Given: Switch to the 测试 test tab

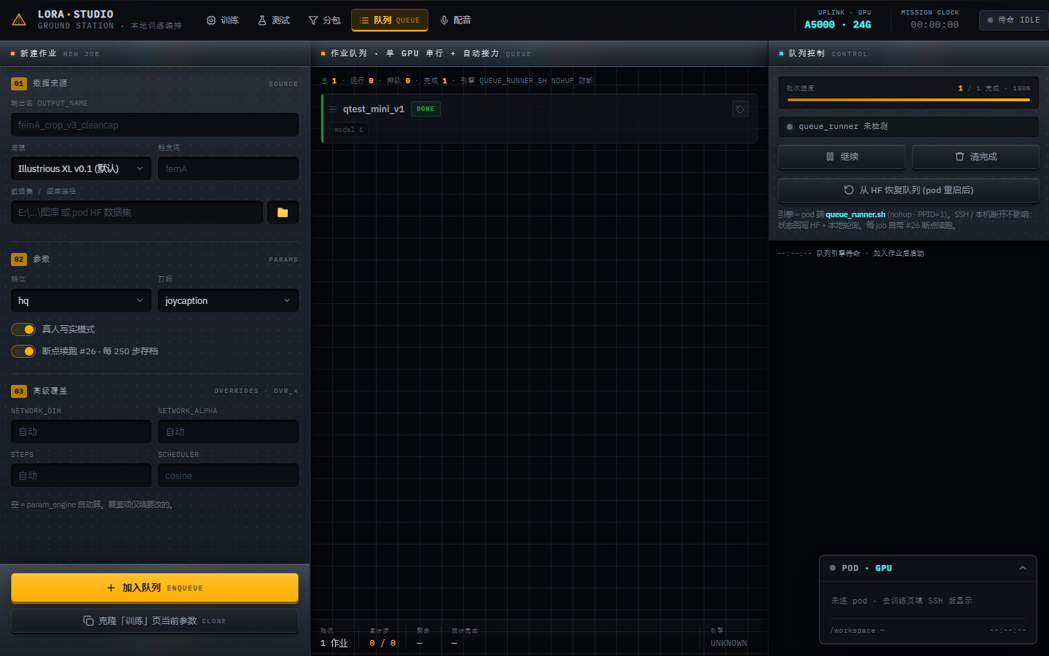Looking at the screenshot, I should pyautogui.click(x=273, y=20).
